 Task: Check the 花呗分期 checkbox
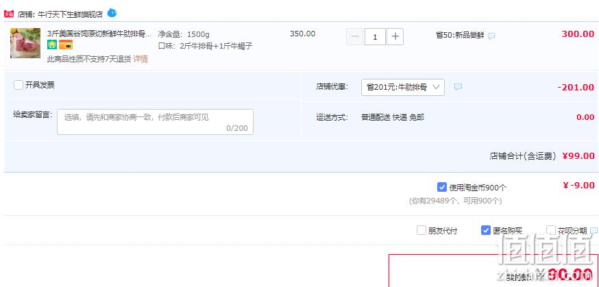[x=551, y=230]
